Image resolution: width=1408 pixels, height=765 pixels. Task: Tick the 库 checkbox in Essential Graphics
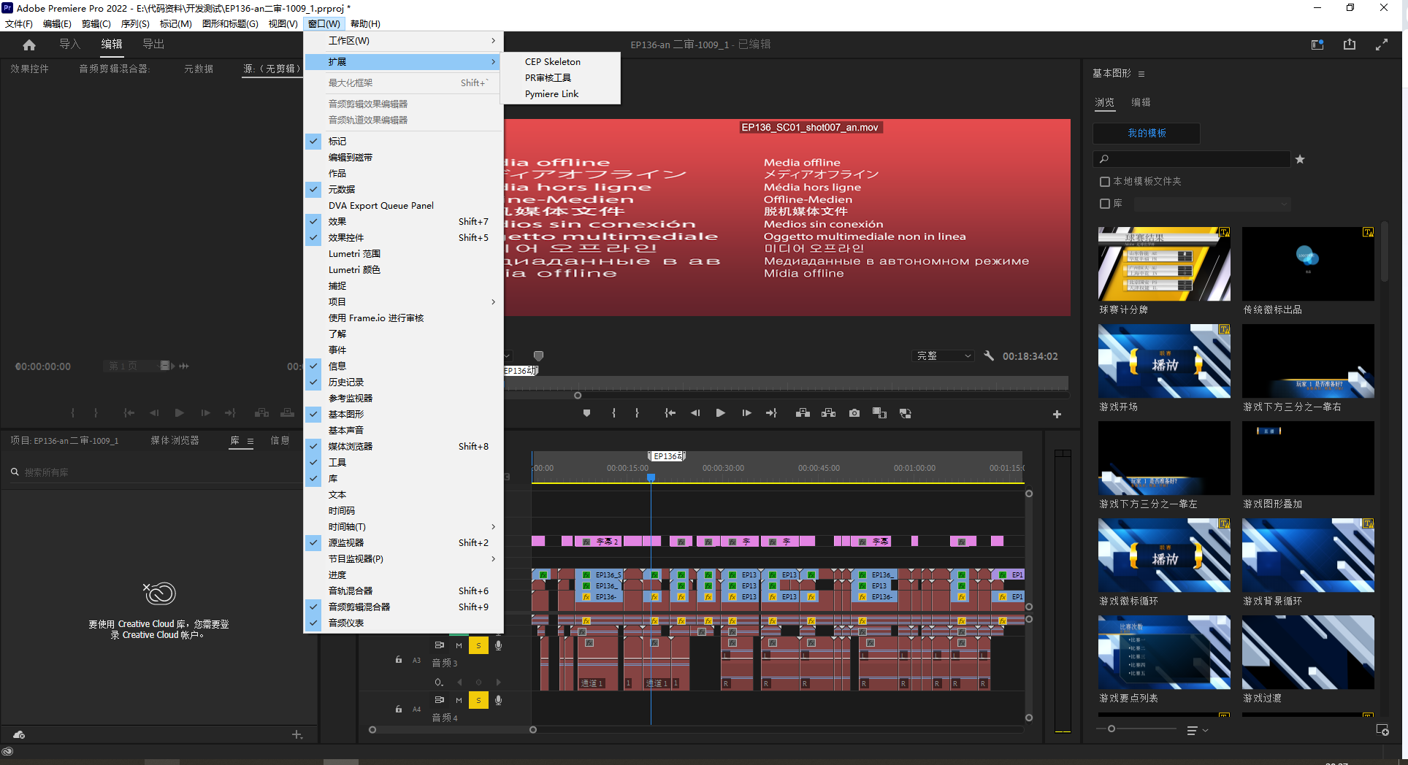click(1105, 204)
